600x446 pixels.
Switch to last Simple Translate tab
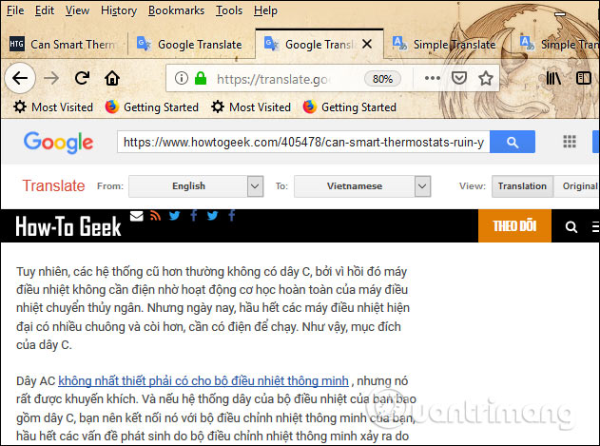click(557, 45)
